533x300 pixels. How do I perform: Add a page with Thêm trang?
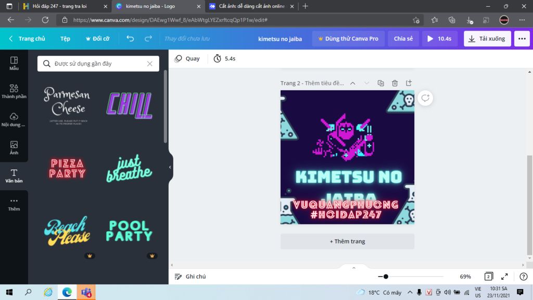[x=347, y=241]
